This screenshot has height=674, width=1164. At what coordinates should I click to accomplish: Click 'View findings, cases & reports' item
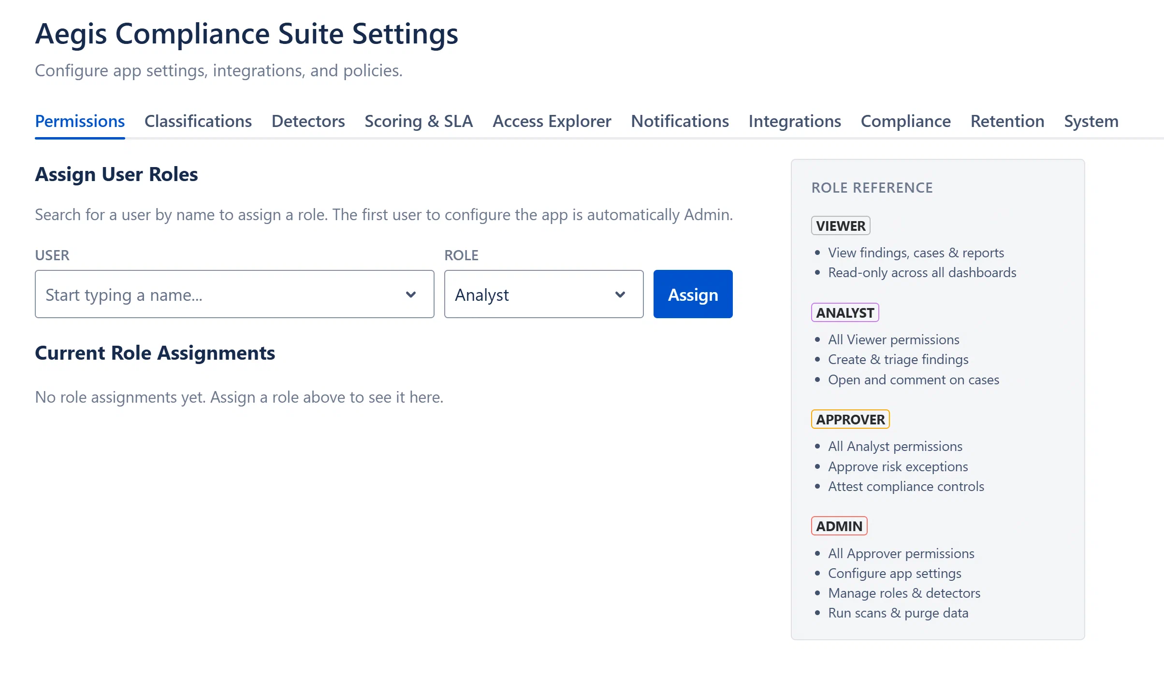pyautogui.click(x=916, y=253)
